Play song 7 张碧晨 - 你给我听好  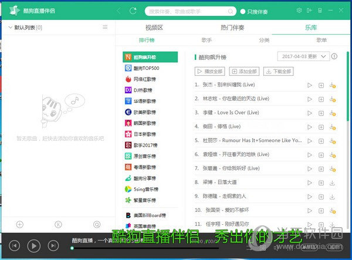(x=310, y=169)
